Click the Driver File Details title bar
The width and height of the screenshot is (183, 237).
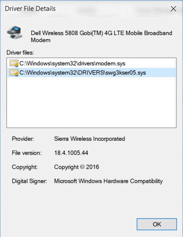(85, 9)
